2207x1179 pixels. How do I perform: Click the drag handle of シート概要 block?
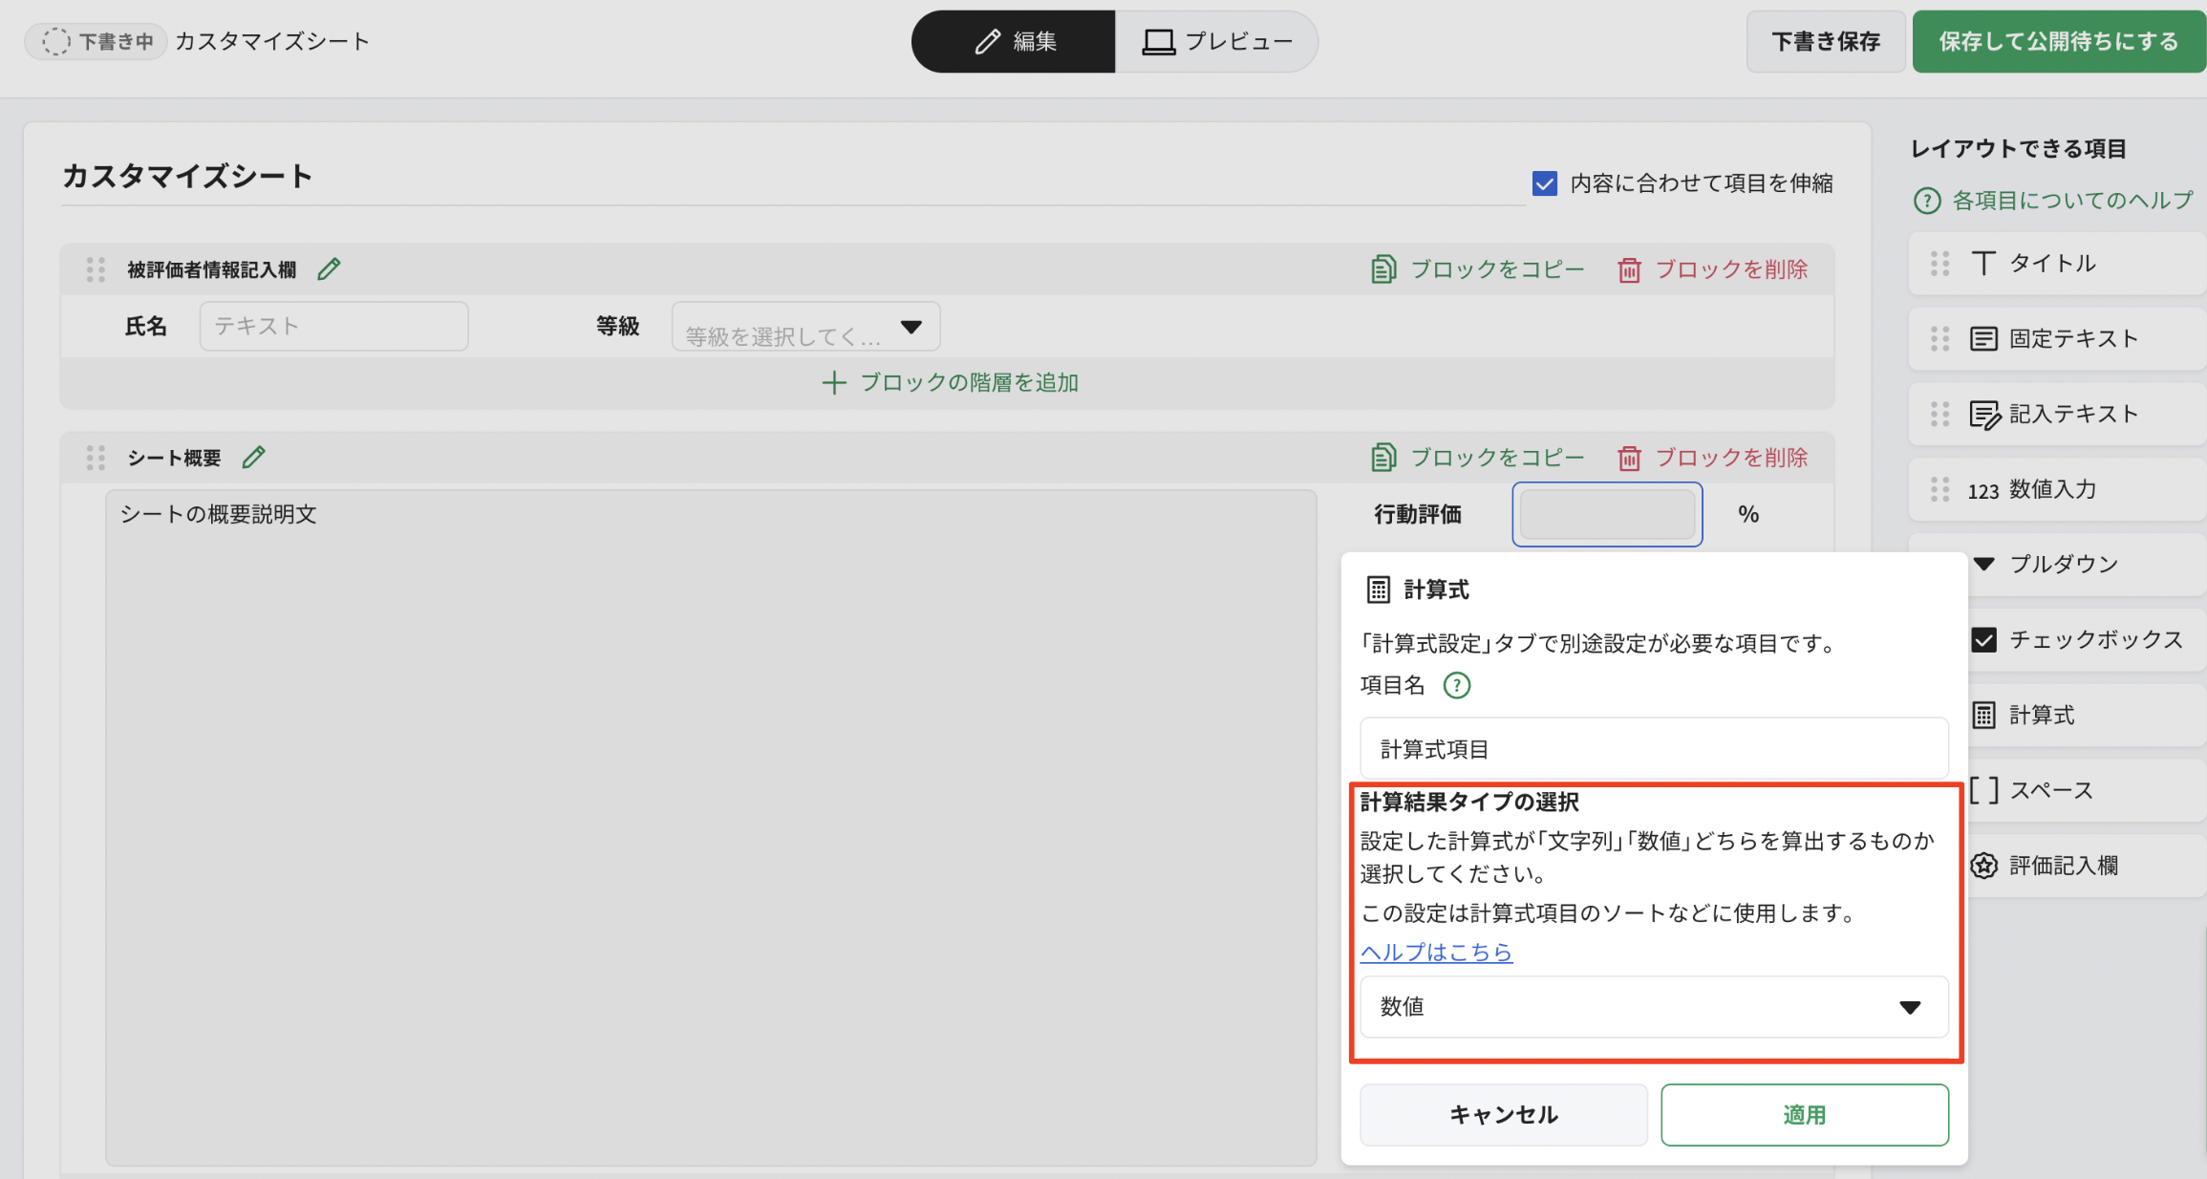(96, 458)
